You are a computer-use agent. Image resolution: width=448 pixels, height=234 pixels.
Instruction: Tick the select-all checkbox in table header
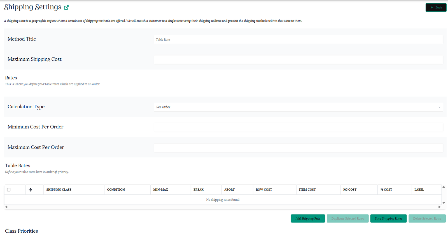9,190
